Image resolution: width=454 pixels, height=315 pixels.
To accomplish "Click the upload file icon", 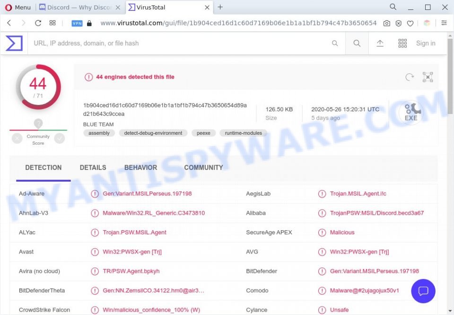I will [380, 43].
